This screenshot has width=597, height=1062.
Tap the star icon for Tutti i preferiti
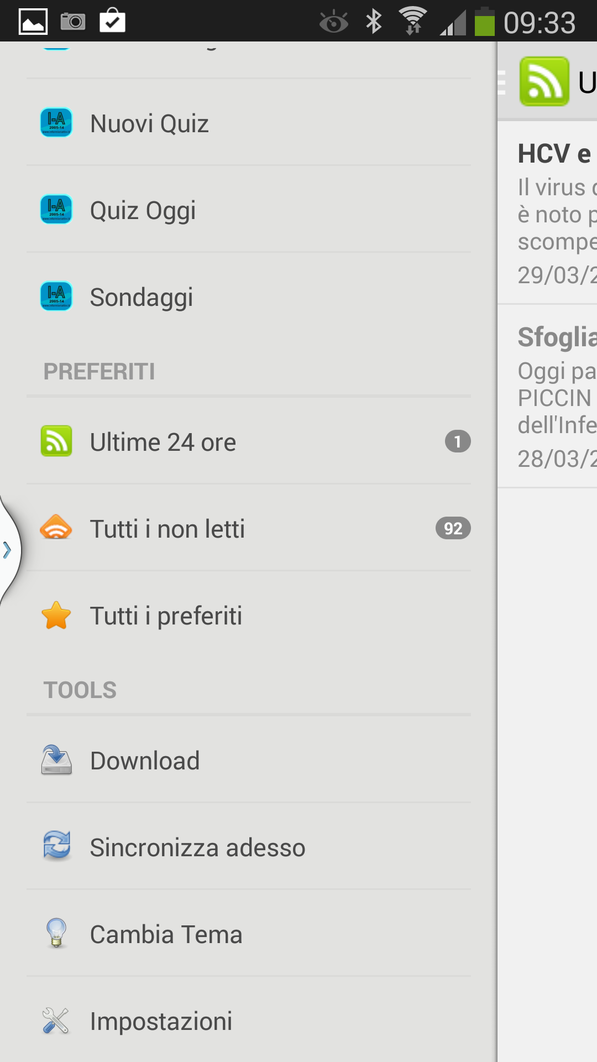point(56,615)
